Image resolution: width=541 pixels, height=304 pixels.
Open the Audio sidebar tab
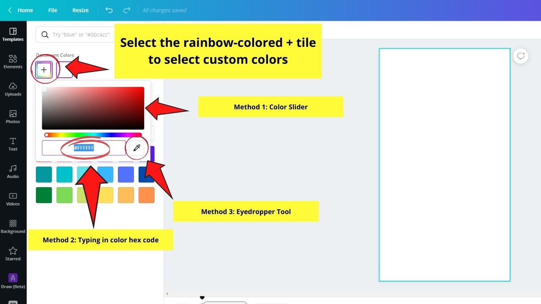13,172
